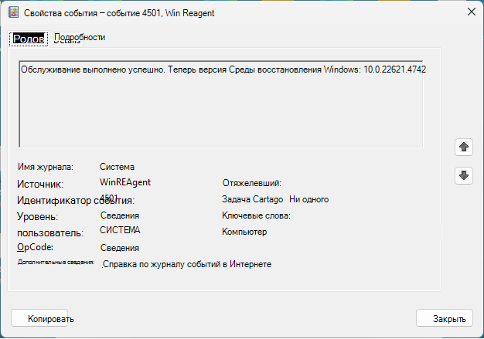484x339 pixels.
Task: Click the Идентификатор события label
Action: [76, 201]
